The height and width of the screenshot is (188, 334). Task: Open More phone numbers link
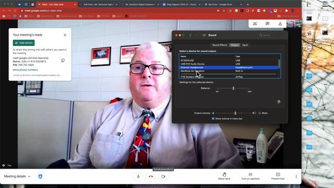click(25, 70)
